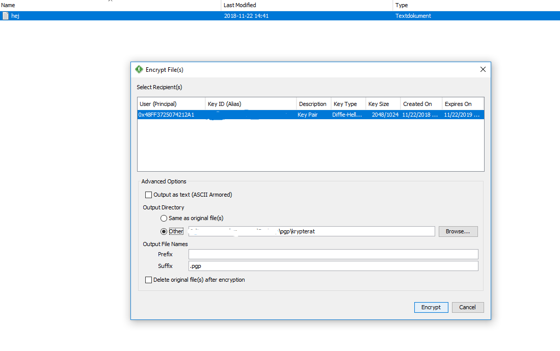Select the Other output directory radio button

coord(164,231)
